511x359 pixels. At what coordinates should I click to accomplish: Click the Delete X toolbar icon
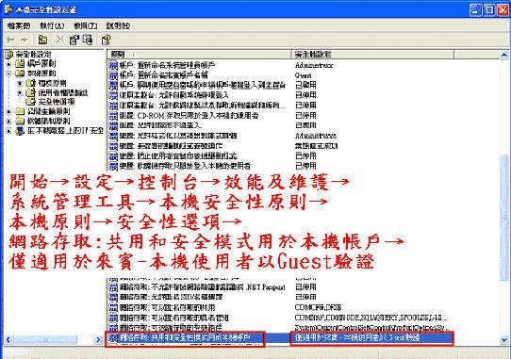pyautogui.click(x=59, y=40)
